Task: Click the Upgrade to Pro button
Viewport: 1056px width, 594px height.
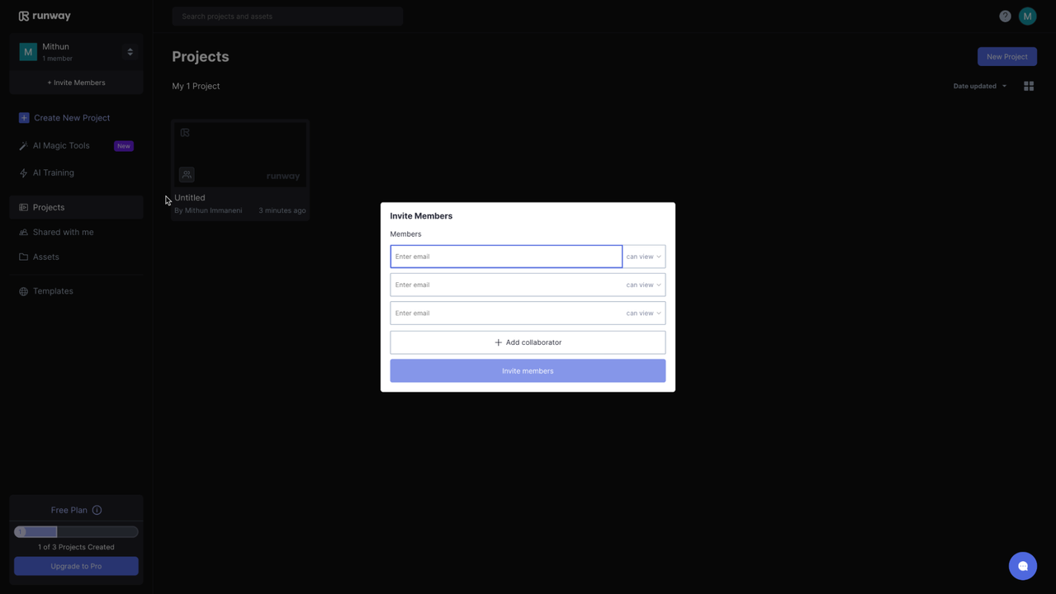Action: tap(76, 566)
